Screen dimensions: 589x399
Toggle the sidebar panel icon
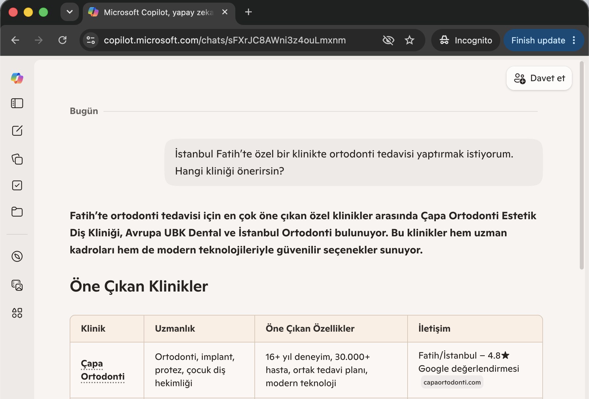click(17, 103)
